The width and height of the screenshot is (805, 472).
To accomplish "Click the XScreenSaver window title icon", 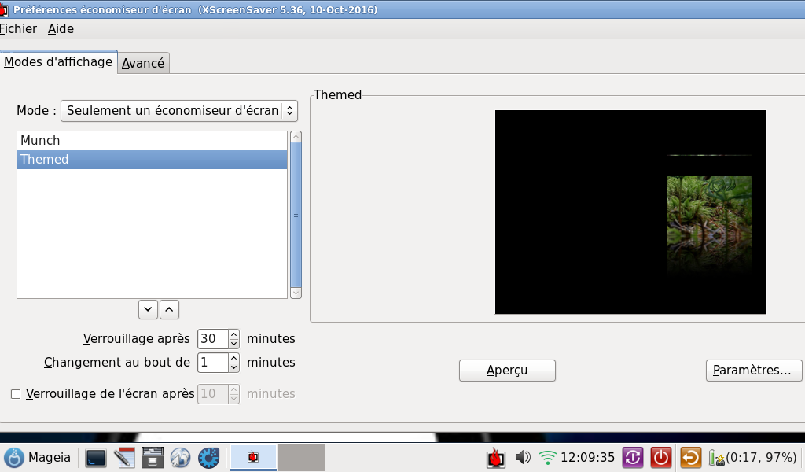I will [x=3, y=9].
